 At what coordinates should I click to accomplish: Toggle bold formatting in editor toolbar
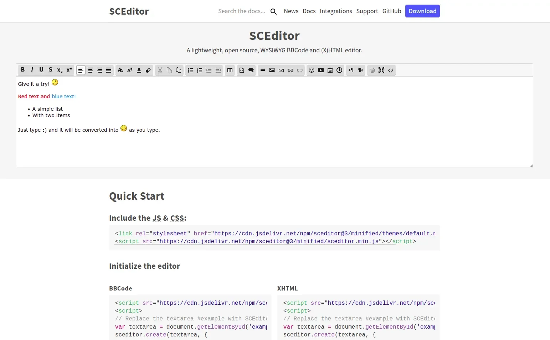click(23, 70)
